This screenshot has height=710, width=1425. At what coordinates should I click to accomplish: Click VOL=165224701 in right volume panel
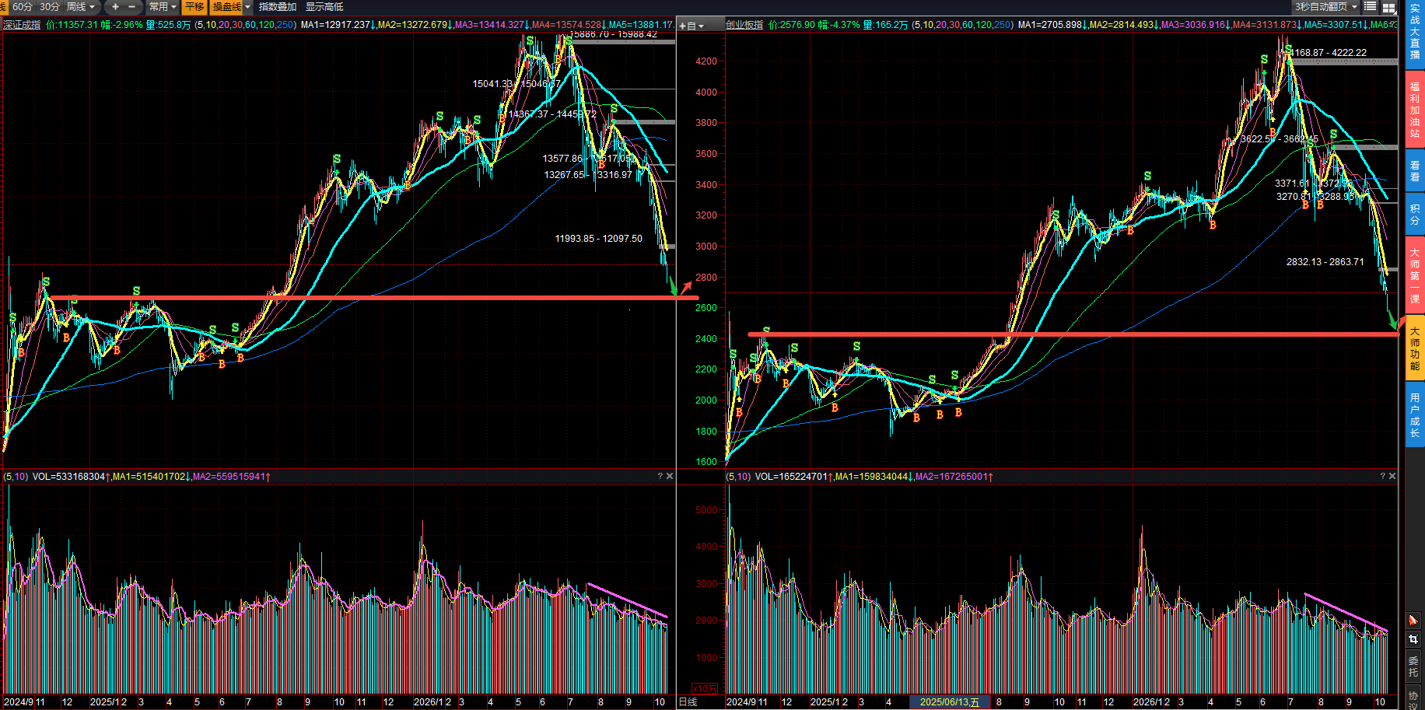[792, 477]
